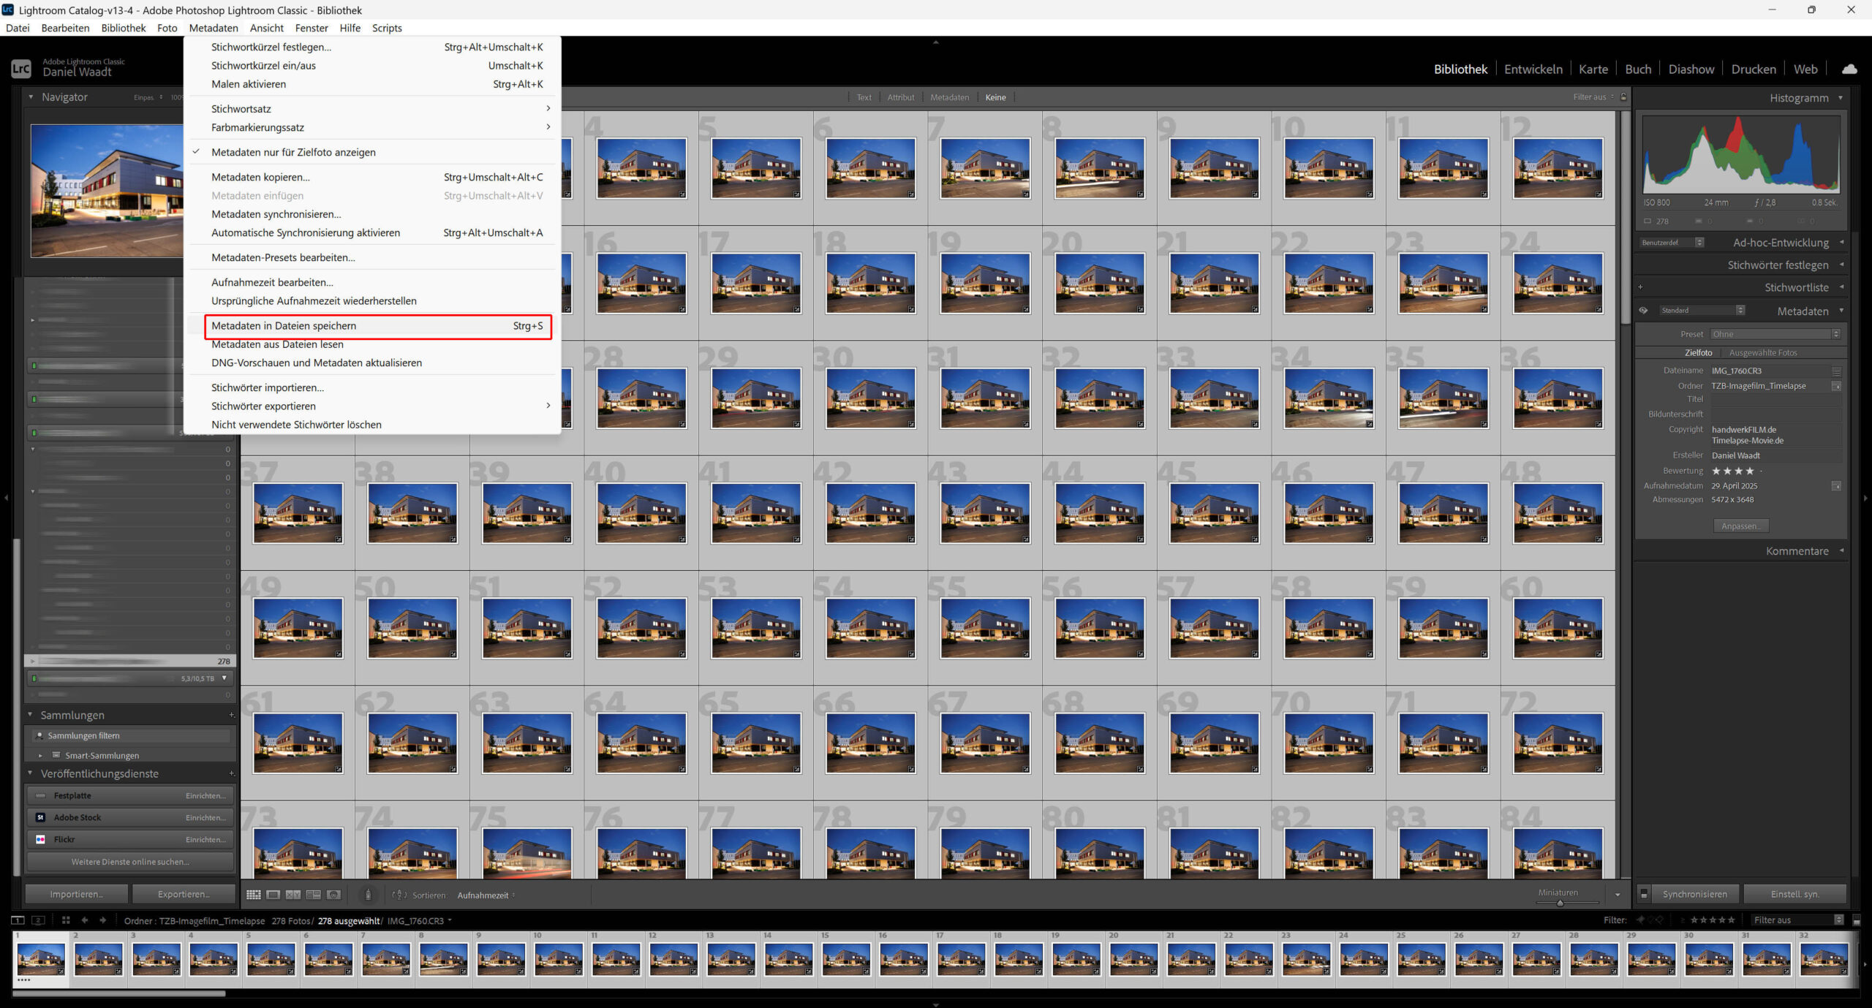Image resolution: width=1872 pixels, height=1008 pixels.
Task: Open the people view icon
Action: 333,895
